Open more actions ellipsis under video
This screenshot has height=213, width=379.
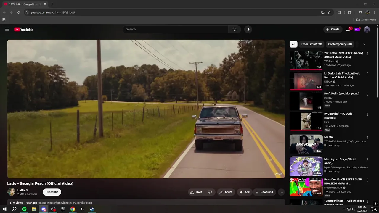click(x=281, y=192)
